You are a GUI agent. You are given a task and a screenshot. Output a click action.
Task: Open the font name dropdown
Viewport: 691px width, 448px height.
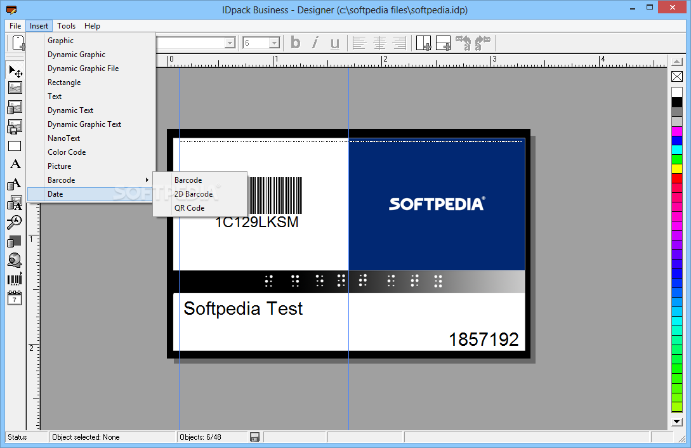tap(230, 43)
